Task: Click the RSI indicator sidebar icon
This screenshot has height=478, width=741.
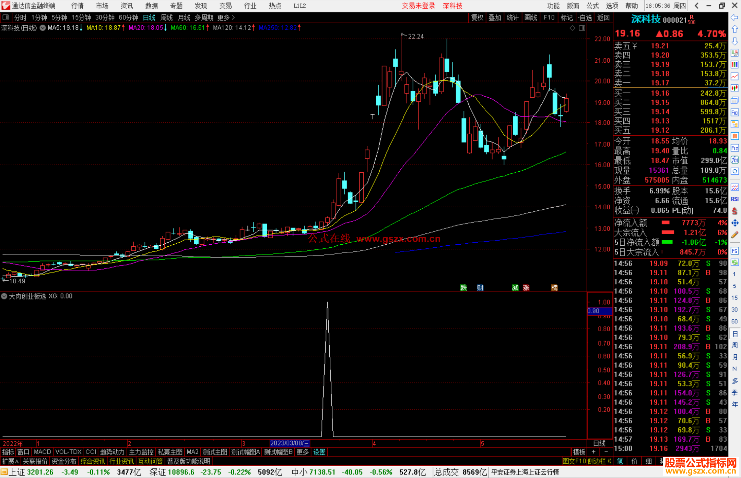Action: coord(734,199)
